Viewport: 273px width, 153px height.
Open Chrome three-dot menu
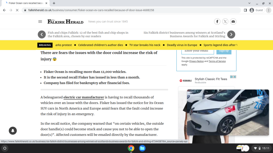pos(269,10)
